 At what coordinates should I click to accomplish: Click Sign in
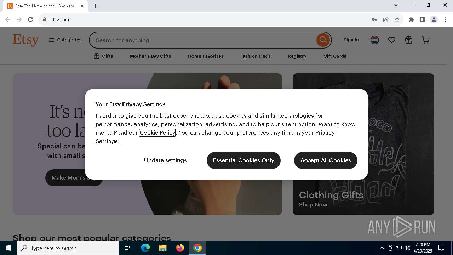point(351,40)
